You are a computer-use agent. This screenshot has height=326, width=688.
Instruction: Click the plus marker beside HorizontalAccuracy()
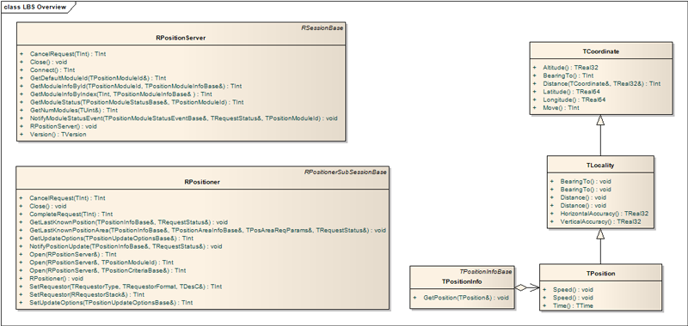pyautogui.click(x=552, y=214)
